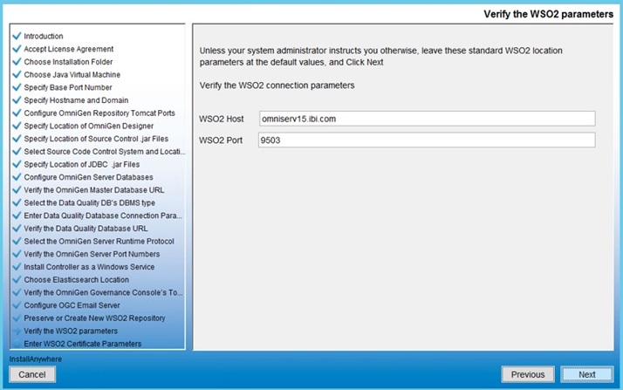Click the checkmark beside Introduction
The image size is (623, 390).
pos(17,36)
